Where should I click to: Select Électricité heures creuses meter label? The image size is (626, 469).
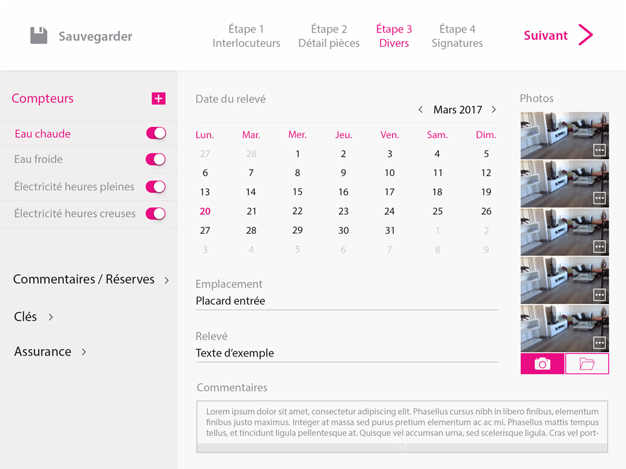(75, 213)
